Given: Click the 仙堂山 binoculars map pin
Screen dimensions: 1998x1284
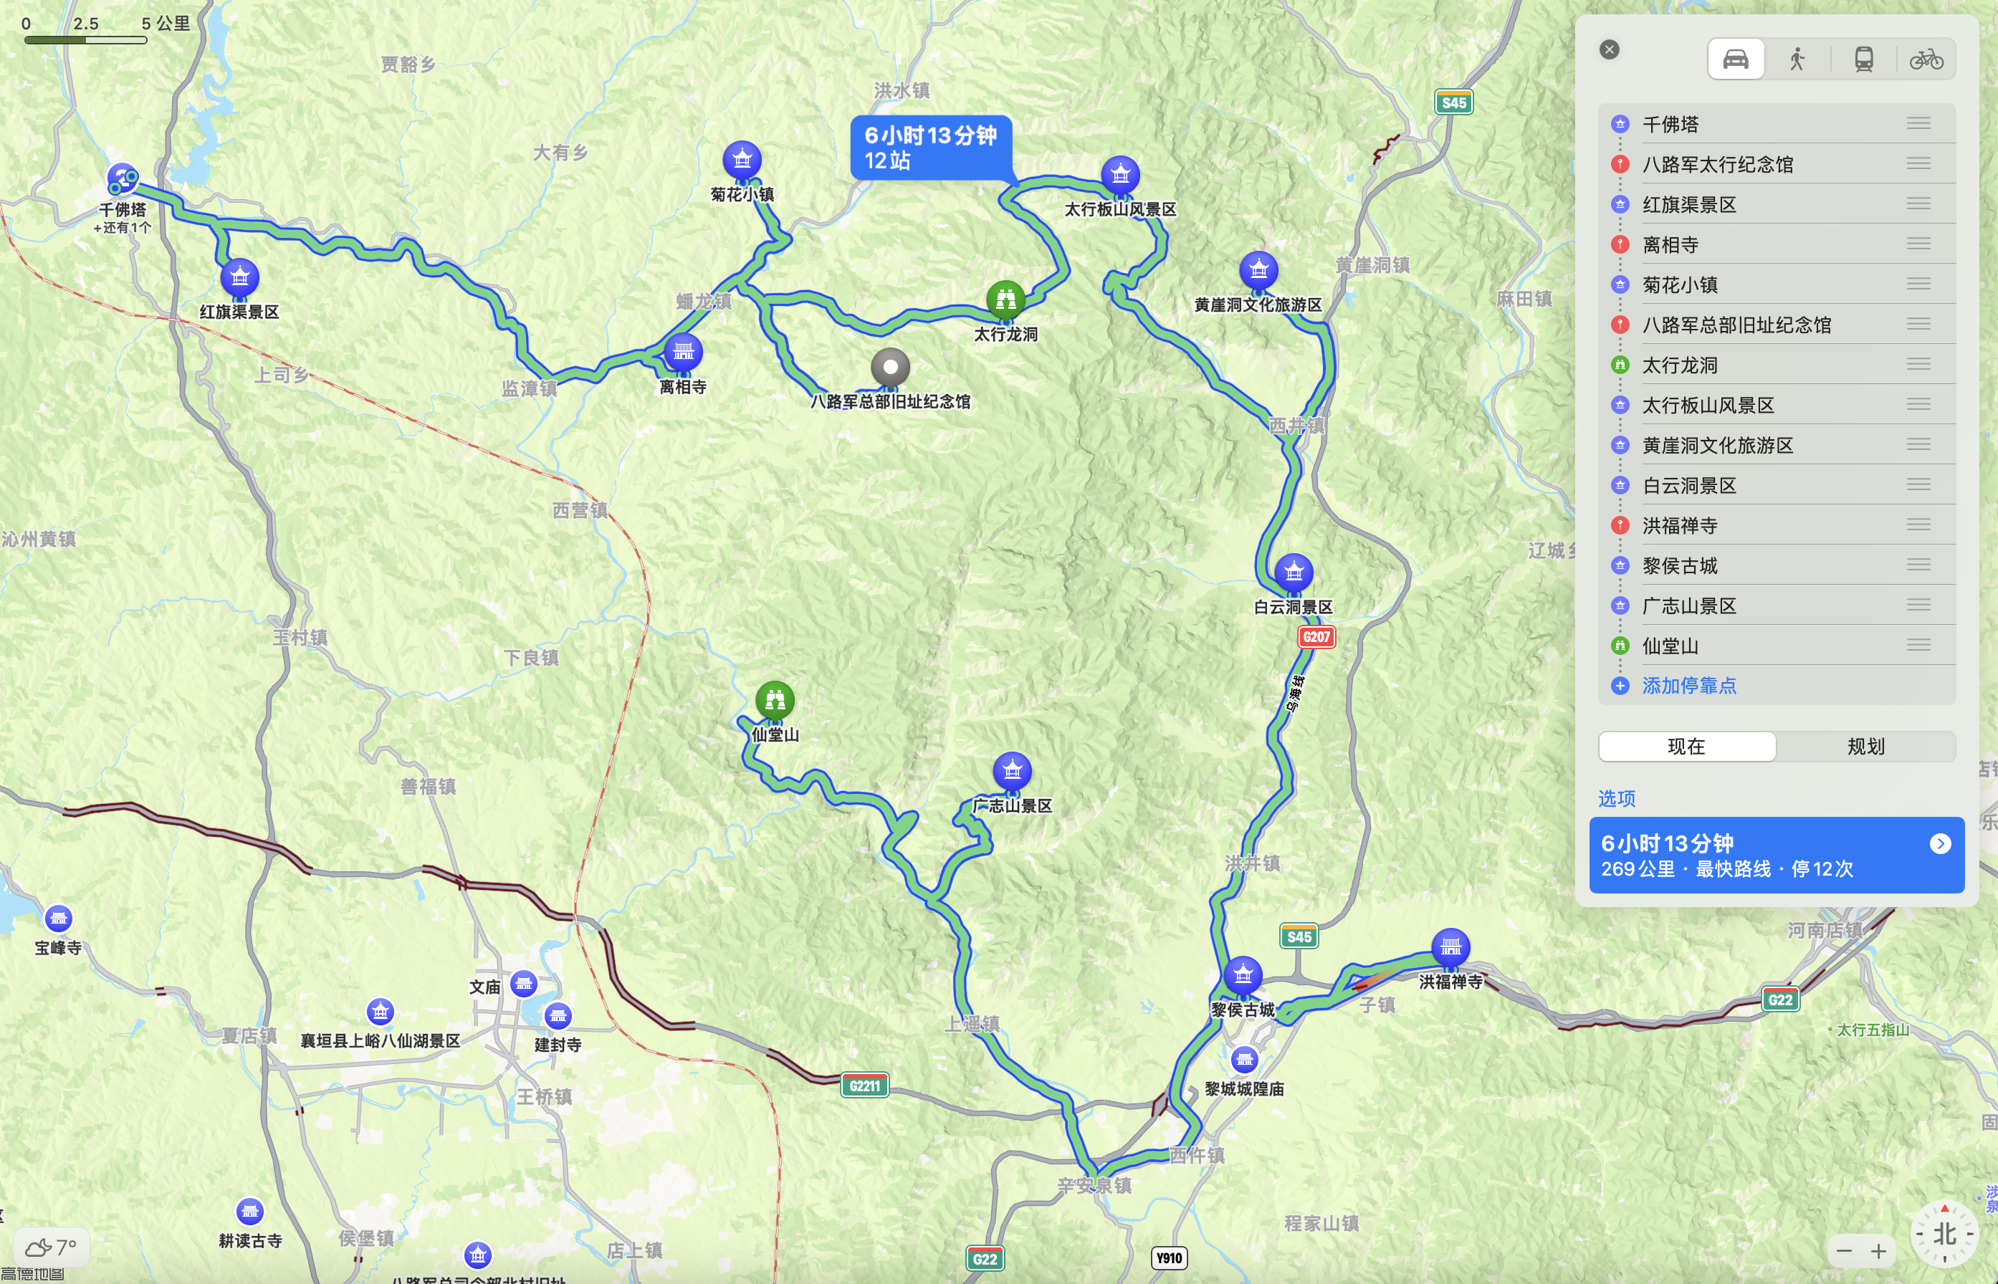Looking at the screenshot, I should pyautogui.click(x=775, y=700).
